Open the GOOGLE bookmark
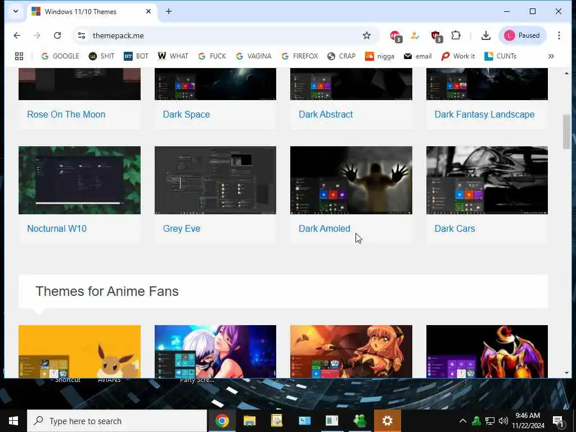 (60, 56)
